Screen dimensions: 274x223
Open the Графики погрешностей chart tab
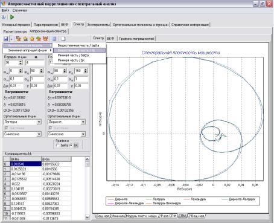pos(136,38)
